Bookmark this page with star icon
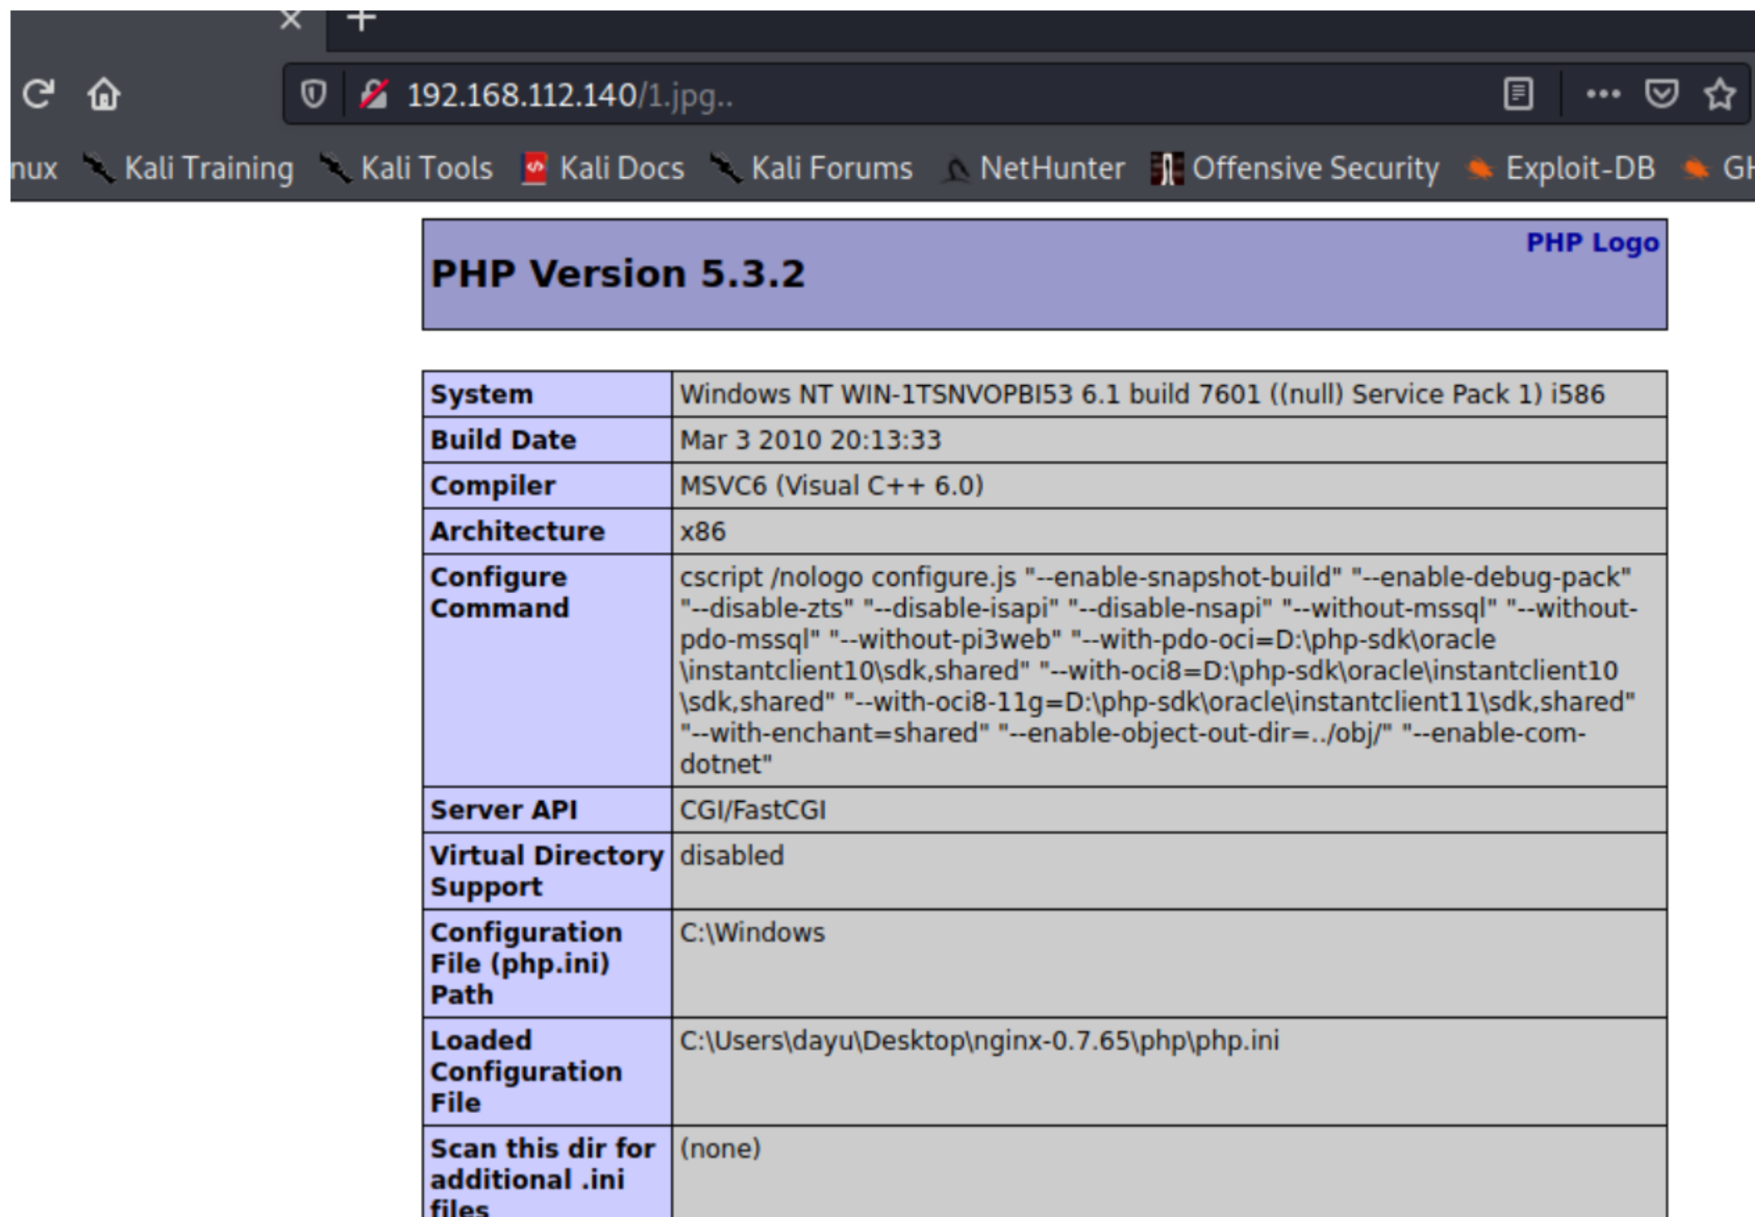This screenshot has width=1755, height=1217. point(1720,95)
